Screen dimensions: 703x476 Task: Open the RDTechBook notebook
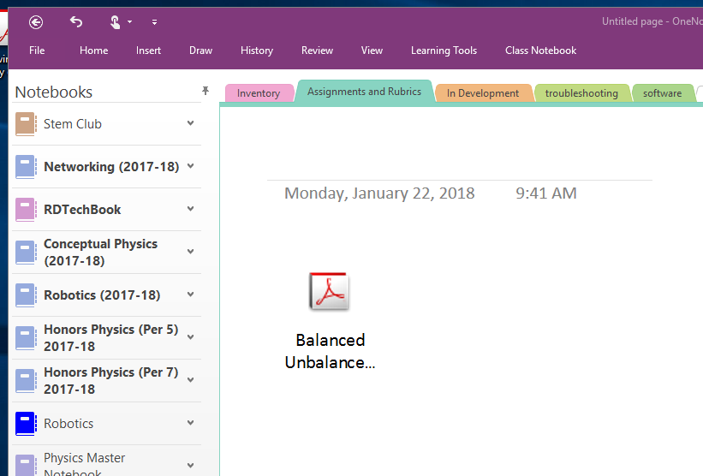click(107, 209)
